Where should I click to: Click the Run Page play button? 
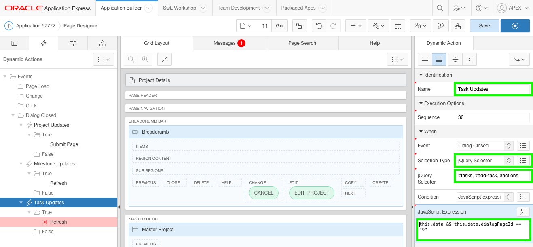click(x=515, y=26)
